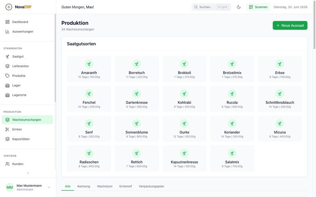316x197 pixels.
Task: Select the Kohlrabi seed card icon
Action: 184,94
